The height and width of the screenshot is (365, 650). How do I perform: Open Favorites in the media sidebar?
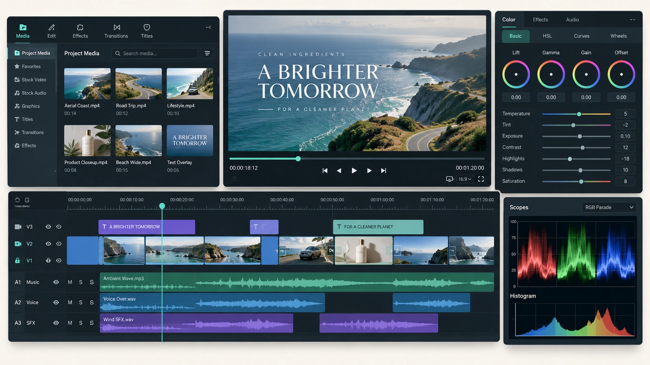pyautogui.click(x=31, y=67)
